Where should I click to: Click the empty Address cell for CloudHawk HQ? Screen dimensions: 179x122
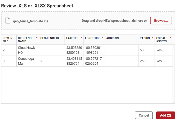click(121, 50)
